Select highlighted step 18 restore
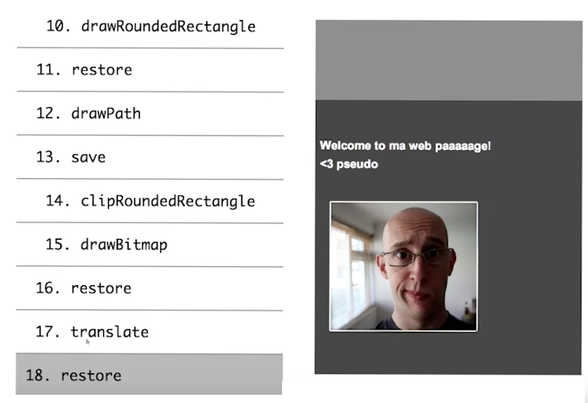 [x=149, y=374]
